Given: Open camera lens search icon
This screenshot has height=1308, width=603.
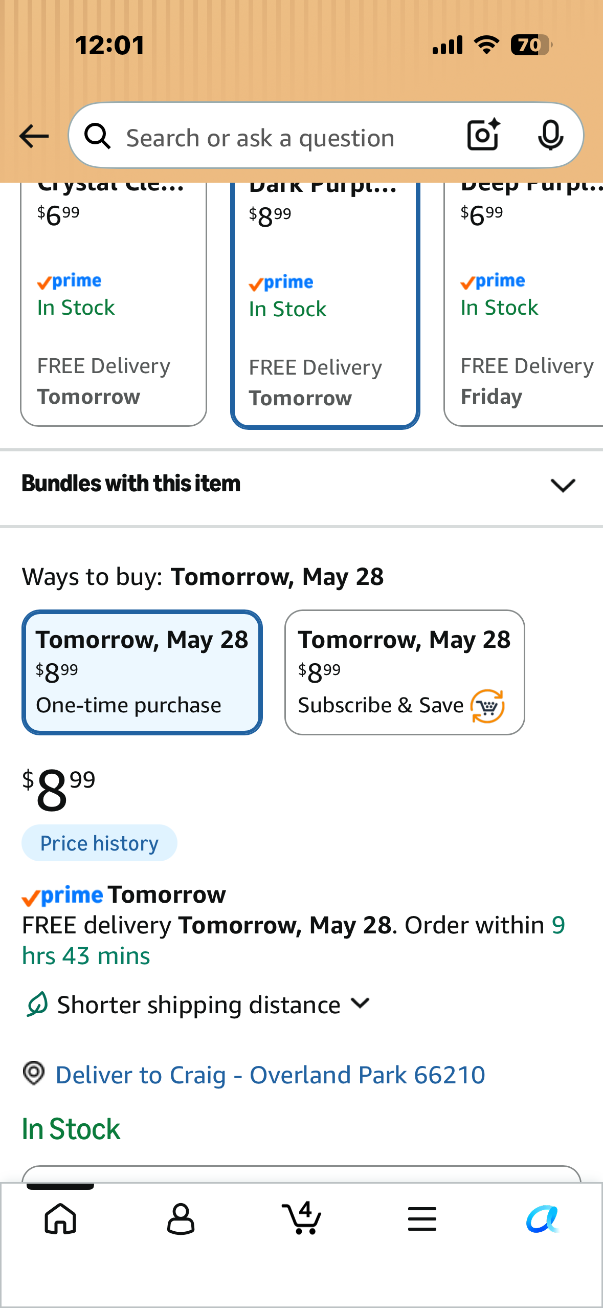Looking at the screenshot, I should click(483, 135).
